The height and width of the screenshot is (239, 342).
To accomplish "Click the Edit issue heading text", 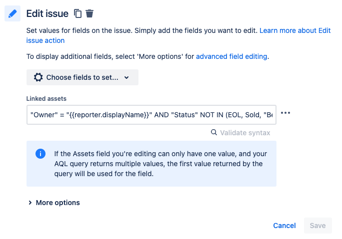I will click(47, 13).
